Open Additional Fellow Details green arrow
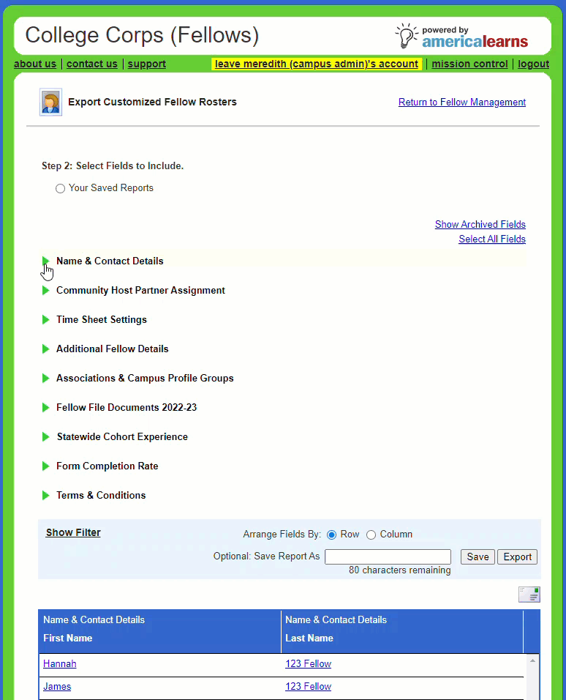 pos(46,349)
